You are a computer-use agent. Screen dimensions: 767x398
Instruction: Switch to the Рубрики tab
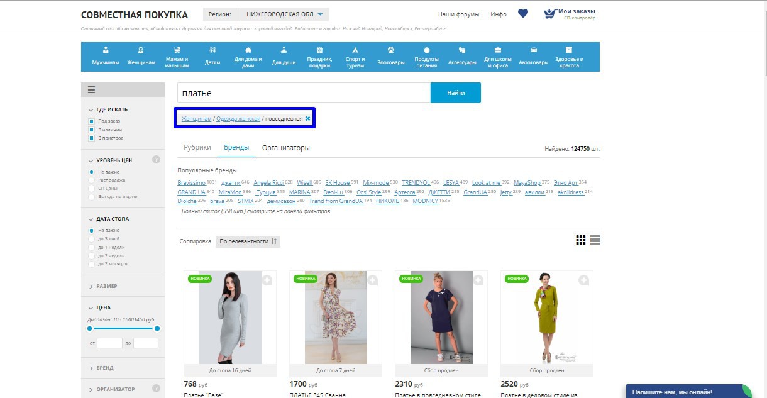tap(197, 148)
